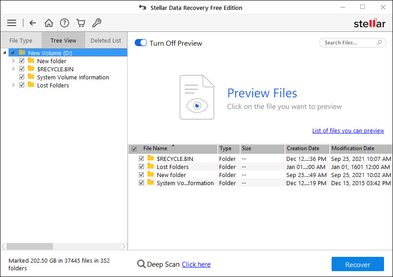Sort by Modification Date column header

[361, 149]
